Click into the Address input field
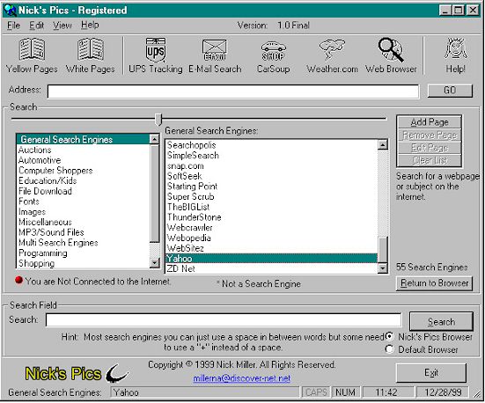The width and height of the screenshot is (485, 403). [233, 92]
